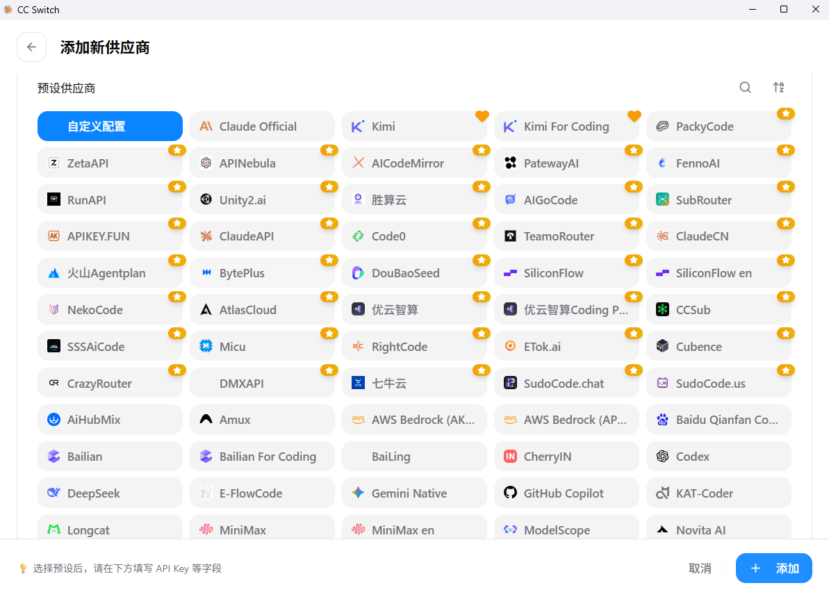Viewport: 829px width, 590px height.
Task: Pick the SSSAiCode provider
Action: (110, 346)
